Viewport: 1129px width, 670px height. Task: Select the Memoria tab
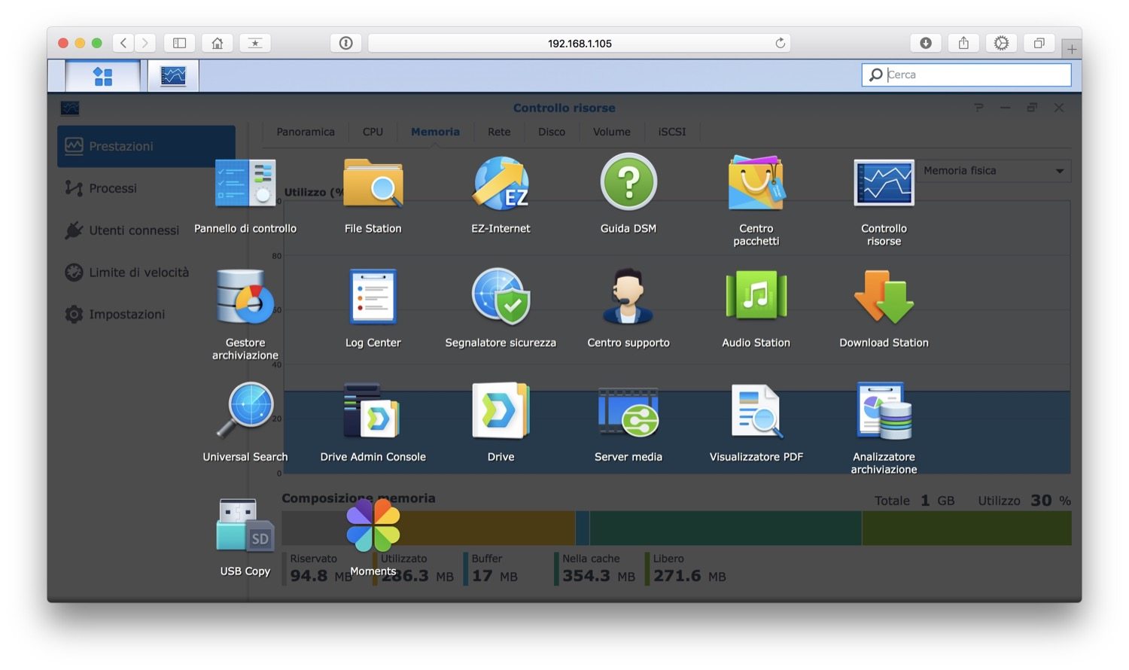(435, 132)
